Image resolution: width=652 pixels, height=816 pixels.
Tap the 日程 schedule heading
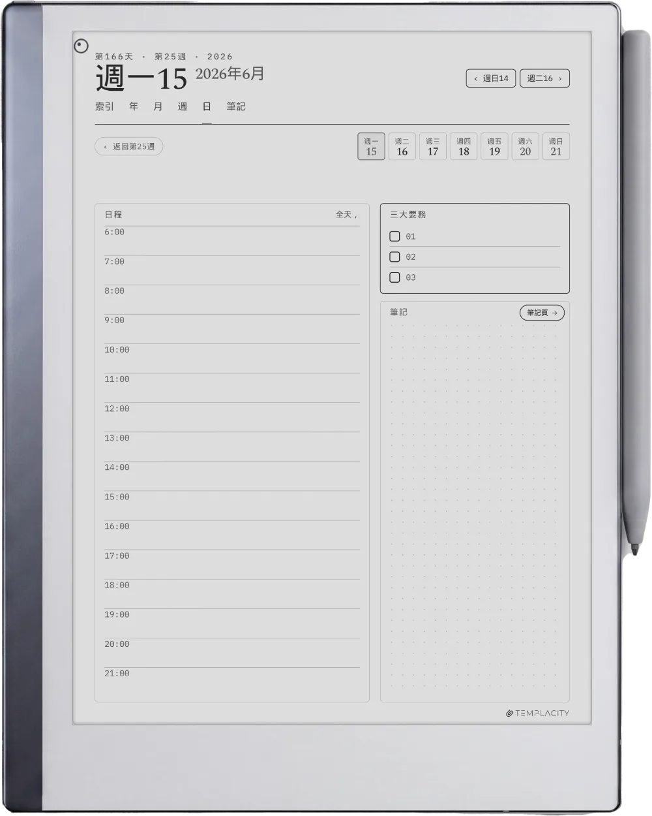(113, 214)
